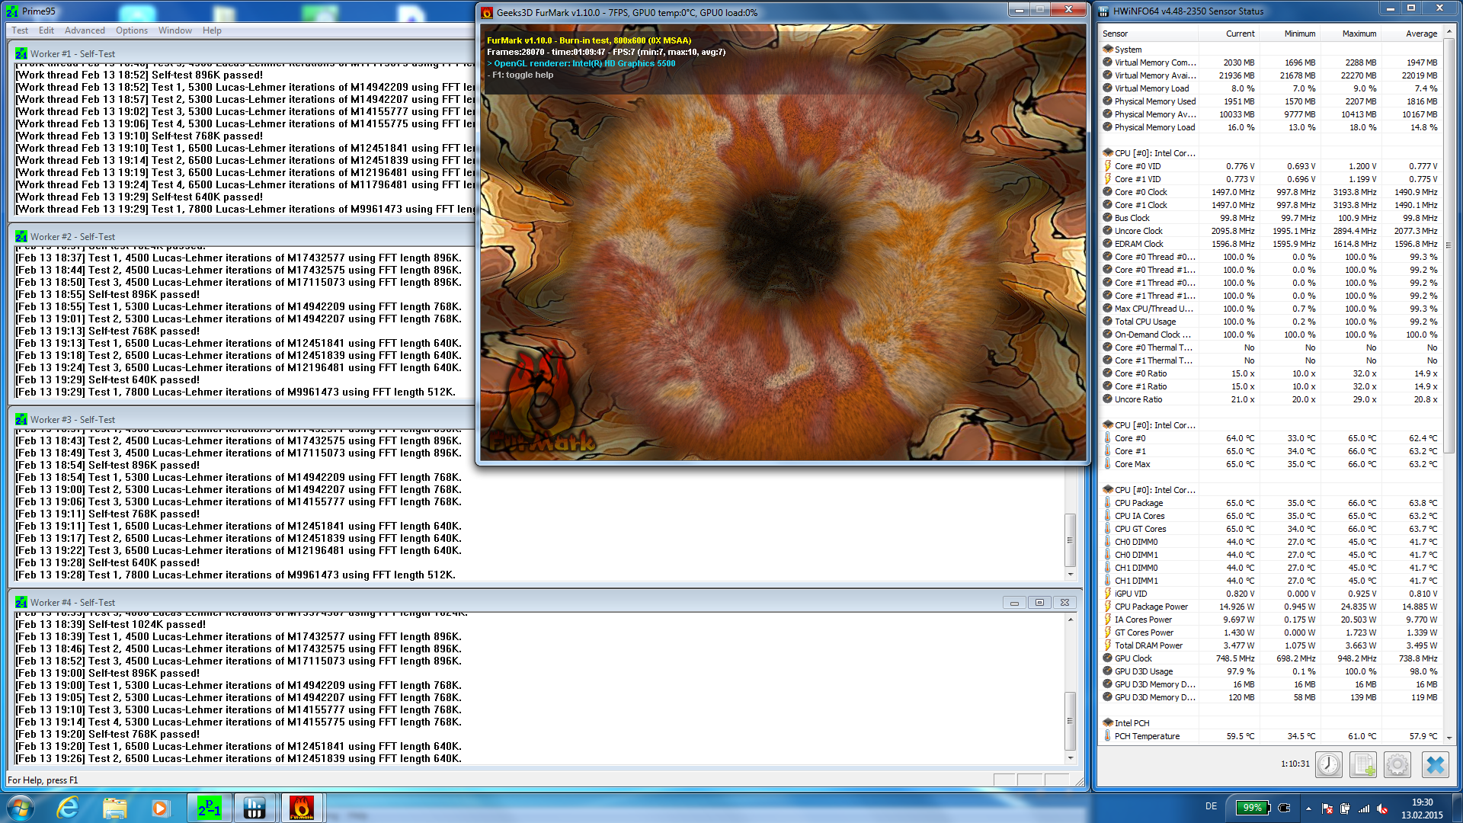This screenshot has width=1463, height=823.
Task: Click the power/battery device tray icon
Action: [1345, 809]
